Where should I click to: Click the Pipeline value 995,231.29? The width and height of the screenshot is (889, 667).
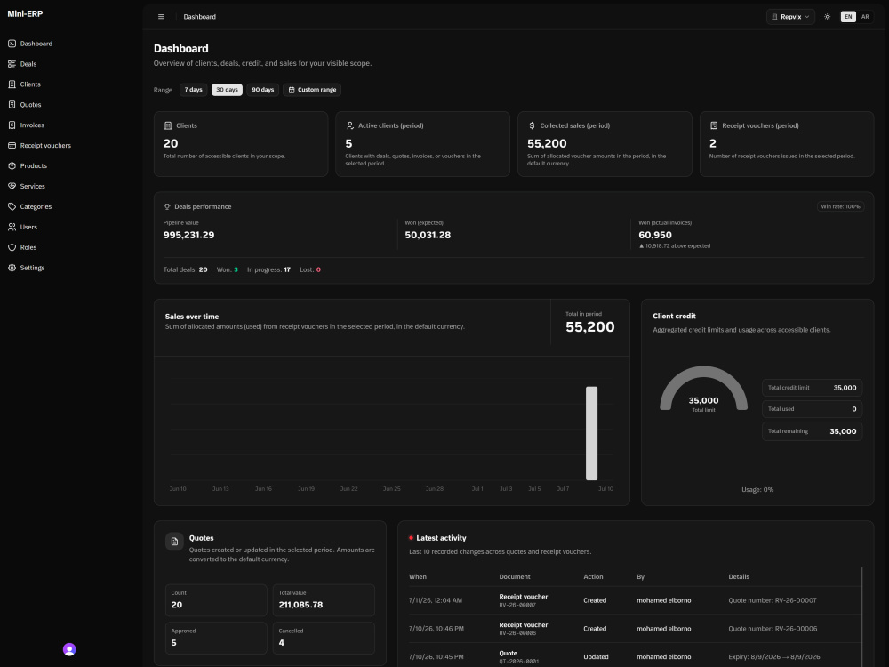(x=188, y=236)
